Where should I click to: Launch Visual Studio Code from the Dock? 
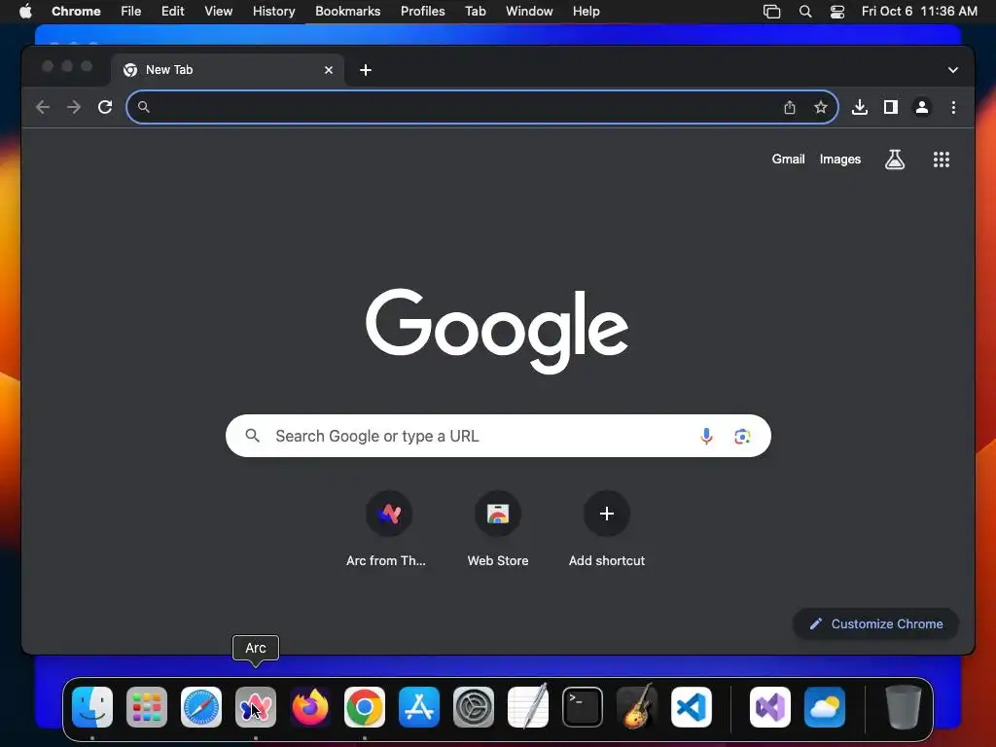pyautogui.click(x=692, y=707)
